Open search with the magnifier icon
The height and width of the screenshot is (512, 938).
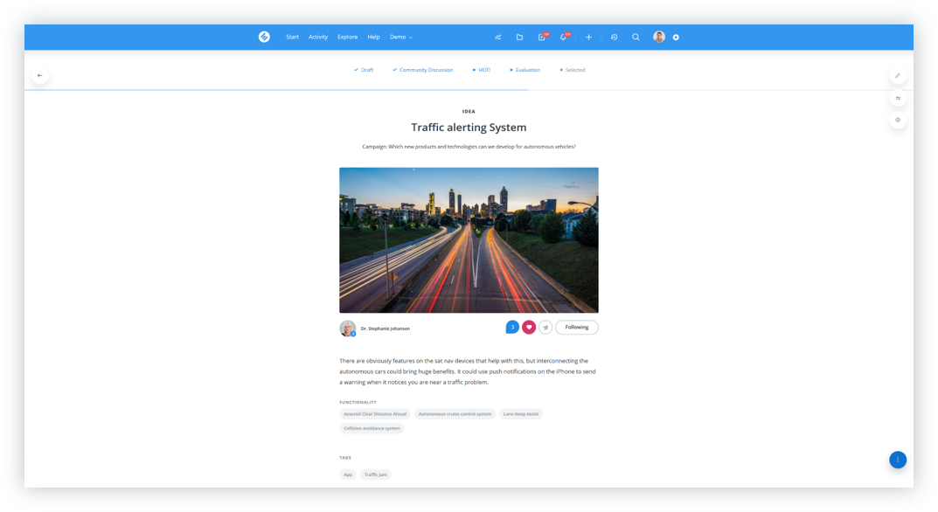tap(636, 38)
